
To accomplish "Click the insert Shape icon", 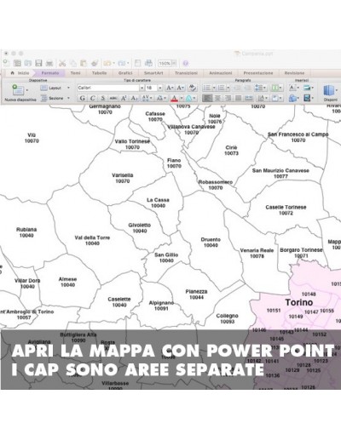I will coord(292,98).
